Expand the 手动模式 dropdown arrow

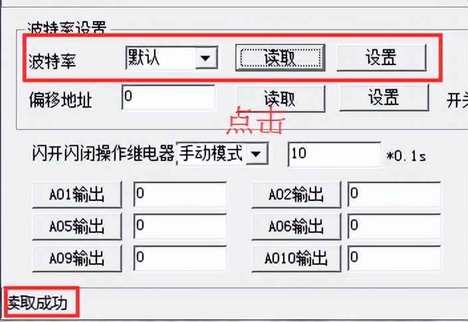coord(257,154)
